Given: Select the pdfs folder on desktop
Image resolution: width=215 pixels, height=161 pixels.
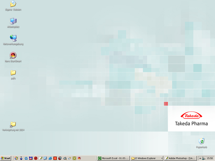Looking at the screenshot, I should pos(13,73).
